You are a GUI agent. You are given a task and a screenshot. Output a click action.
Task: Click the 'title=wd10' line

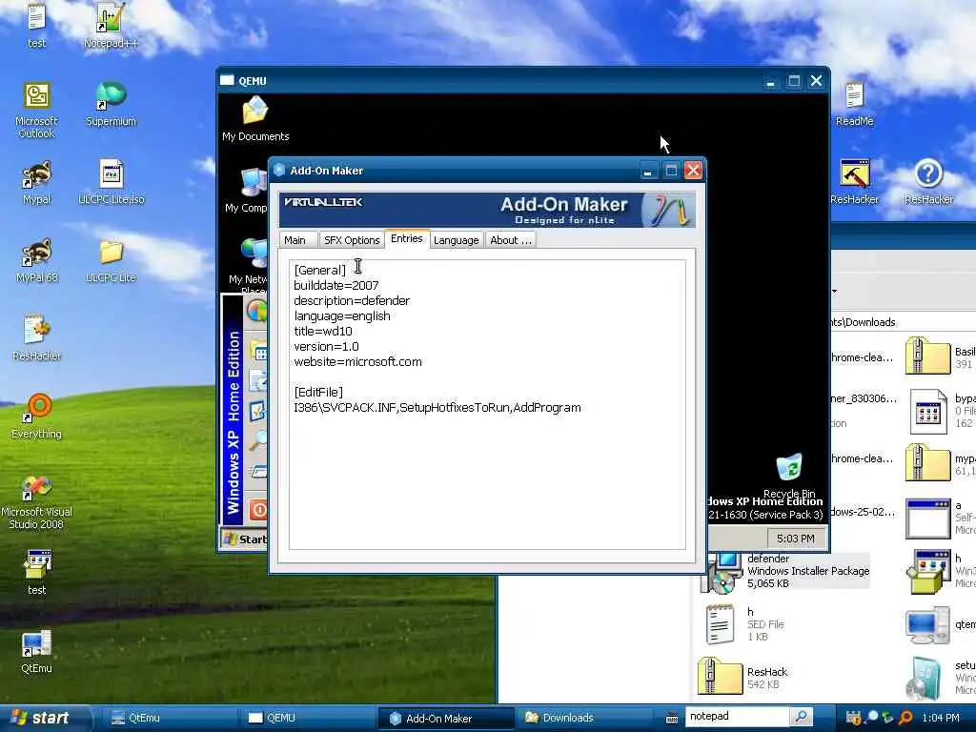(x=323, y=331)
